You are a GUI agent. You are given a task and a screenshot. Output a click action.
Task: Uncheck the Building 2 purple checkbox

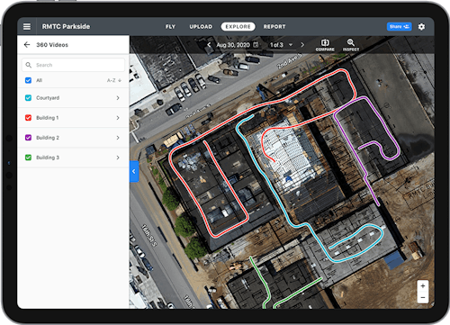[x=28, y=138]
